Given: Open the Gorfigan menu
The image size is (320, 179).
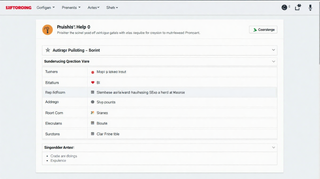Looking at the screenshot, I should coord(46,7).
